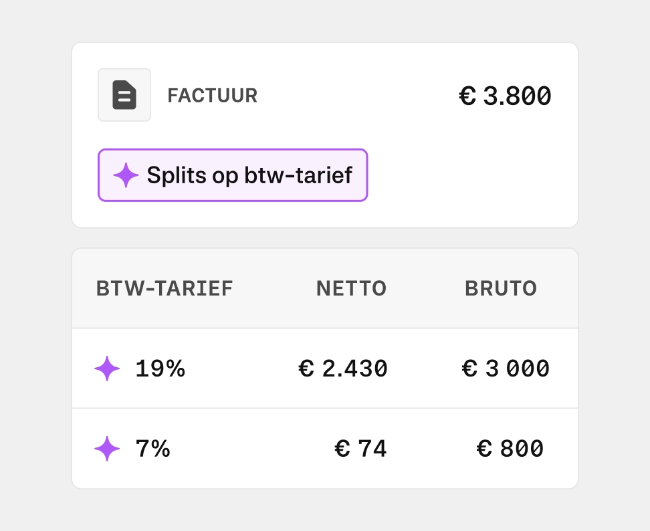Expand the NETTO column header
This screenshot has height=531, width=650.
point(350,288)
